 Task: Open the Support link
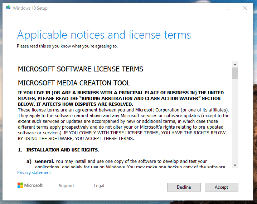pos(67,185)
